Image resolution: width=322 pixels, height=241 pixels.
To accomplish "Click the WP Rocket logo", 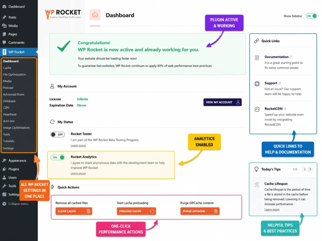I will 63,14.
